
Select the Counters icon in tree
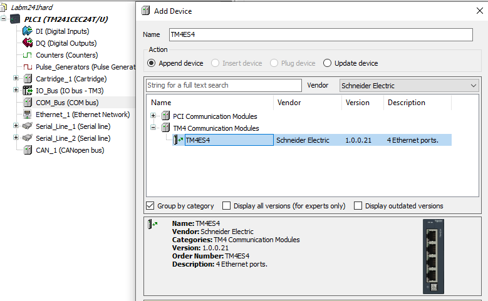pyautogui.click(x=28, y=55)
